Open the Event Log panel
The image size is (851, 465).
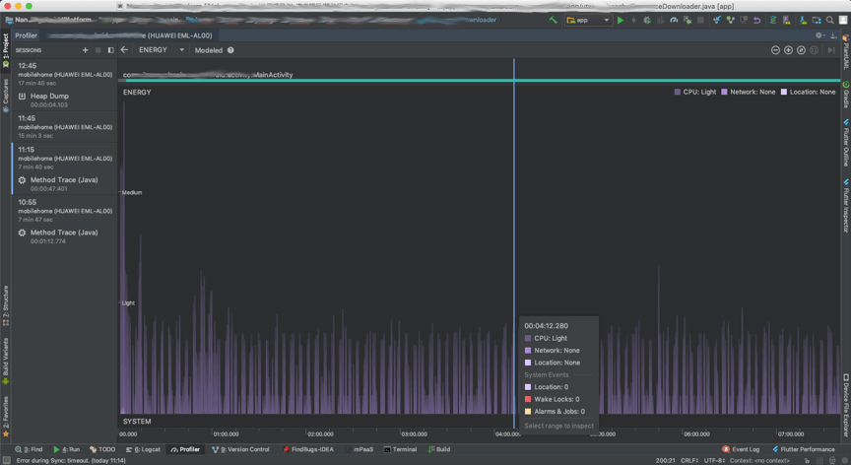tap(741, 449)
